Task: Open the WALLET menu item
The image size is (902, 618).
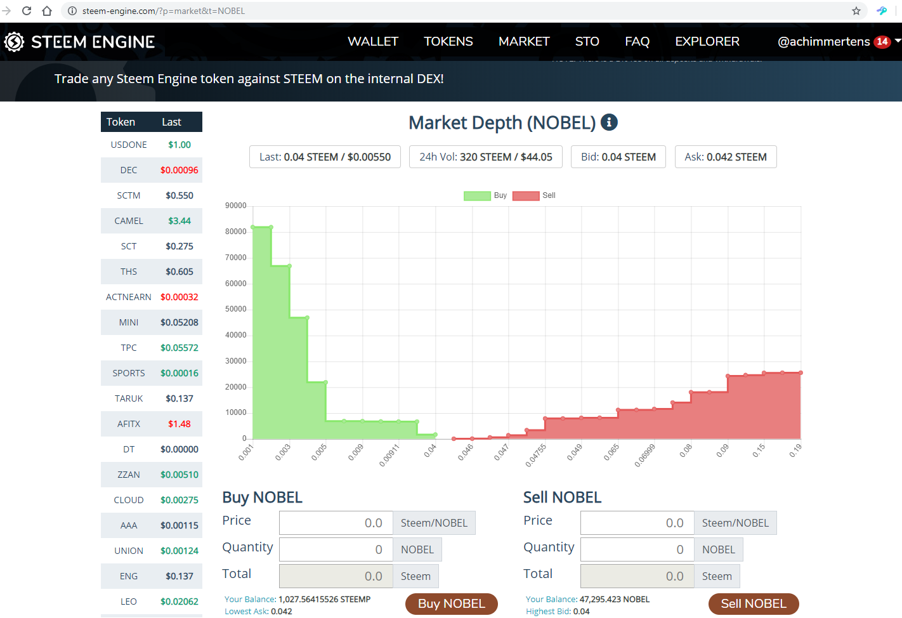Action: tap(373, 42)
